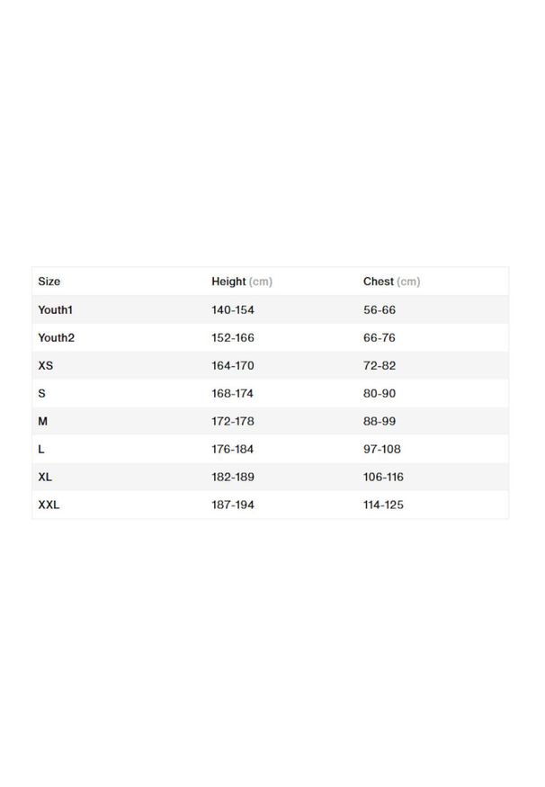Screen dimensions: 545x787
Task: Click the 114-125 chest value
Action: pos(383,505)
